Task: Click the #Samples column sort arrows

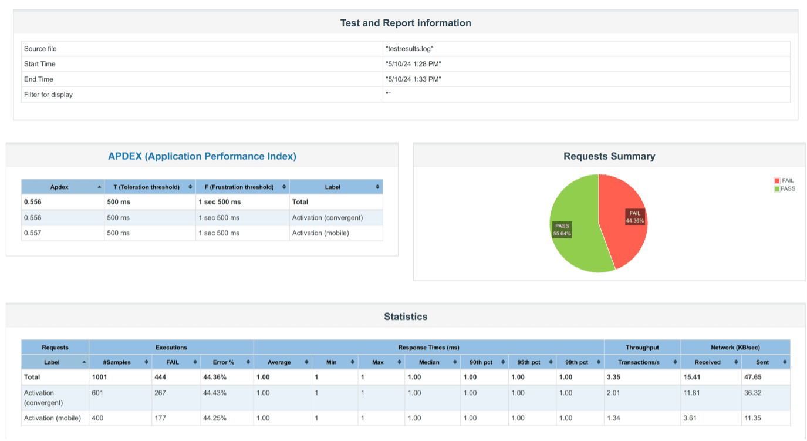Action: 146,362
